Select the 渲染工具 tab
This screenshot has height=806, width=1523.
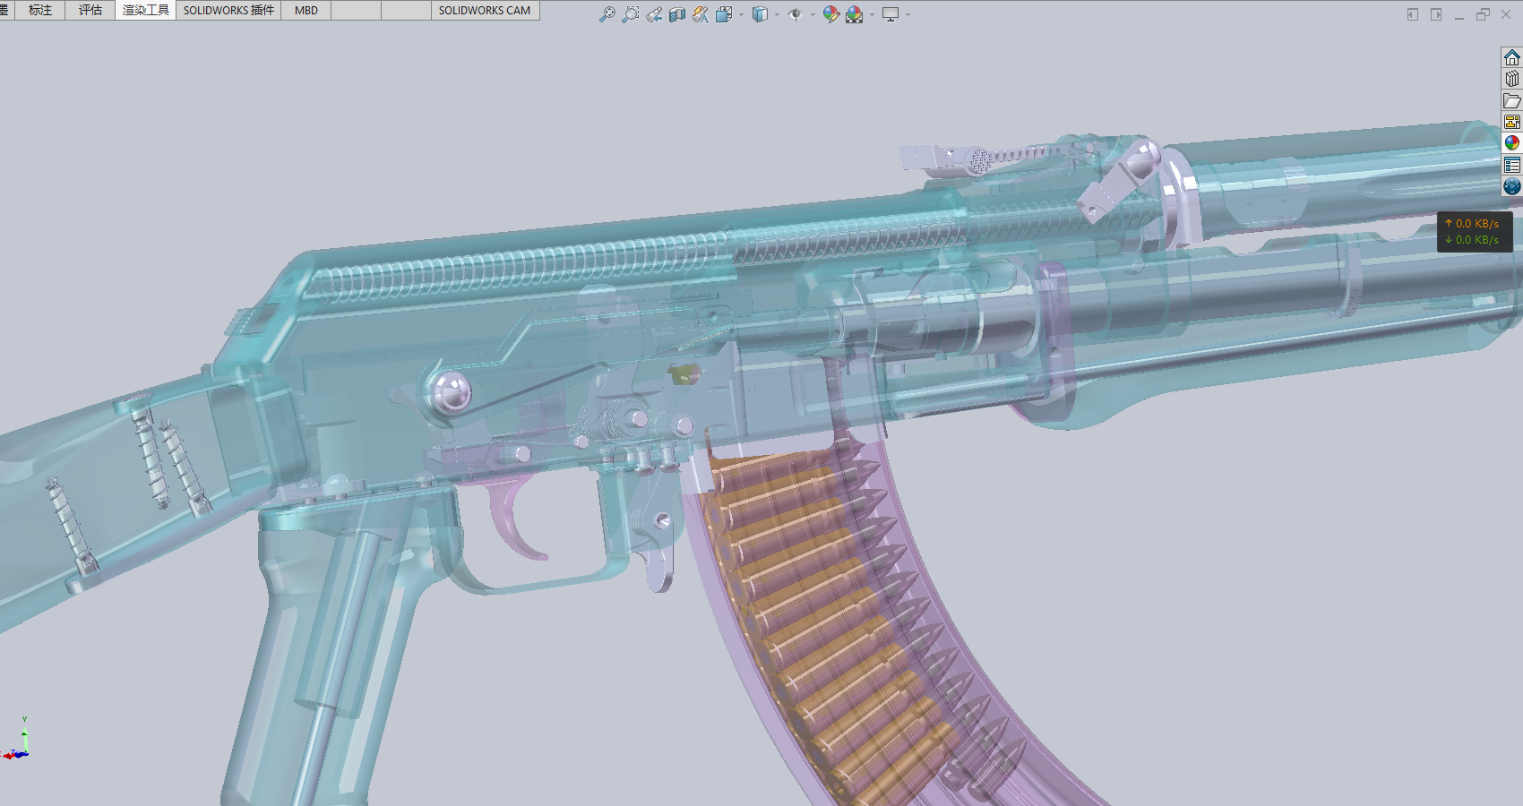146,10
